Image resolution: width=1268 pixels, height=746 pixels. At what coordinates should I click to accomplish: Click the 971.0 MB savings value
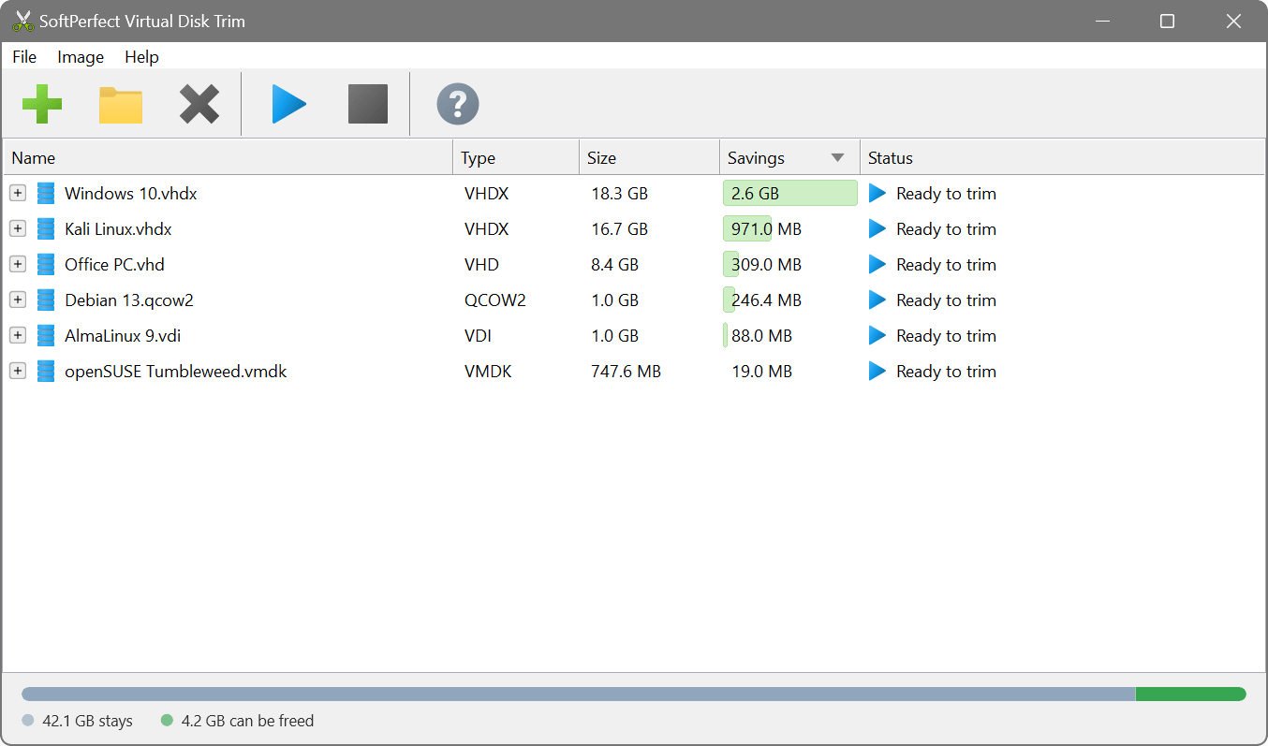click(766, 229)
